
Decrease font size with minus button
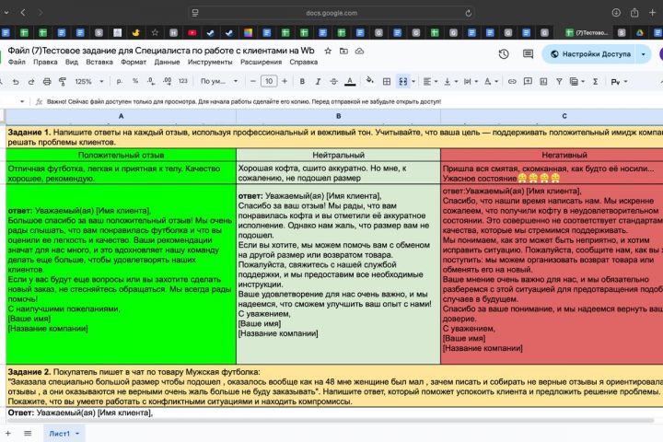tap(253, 81)
